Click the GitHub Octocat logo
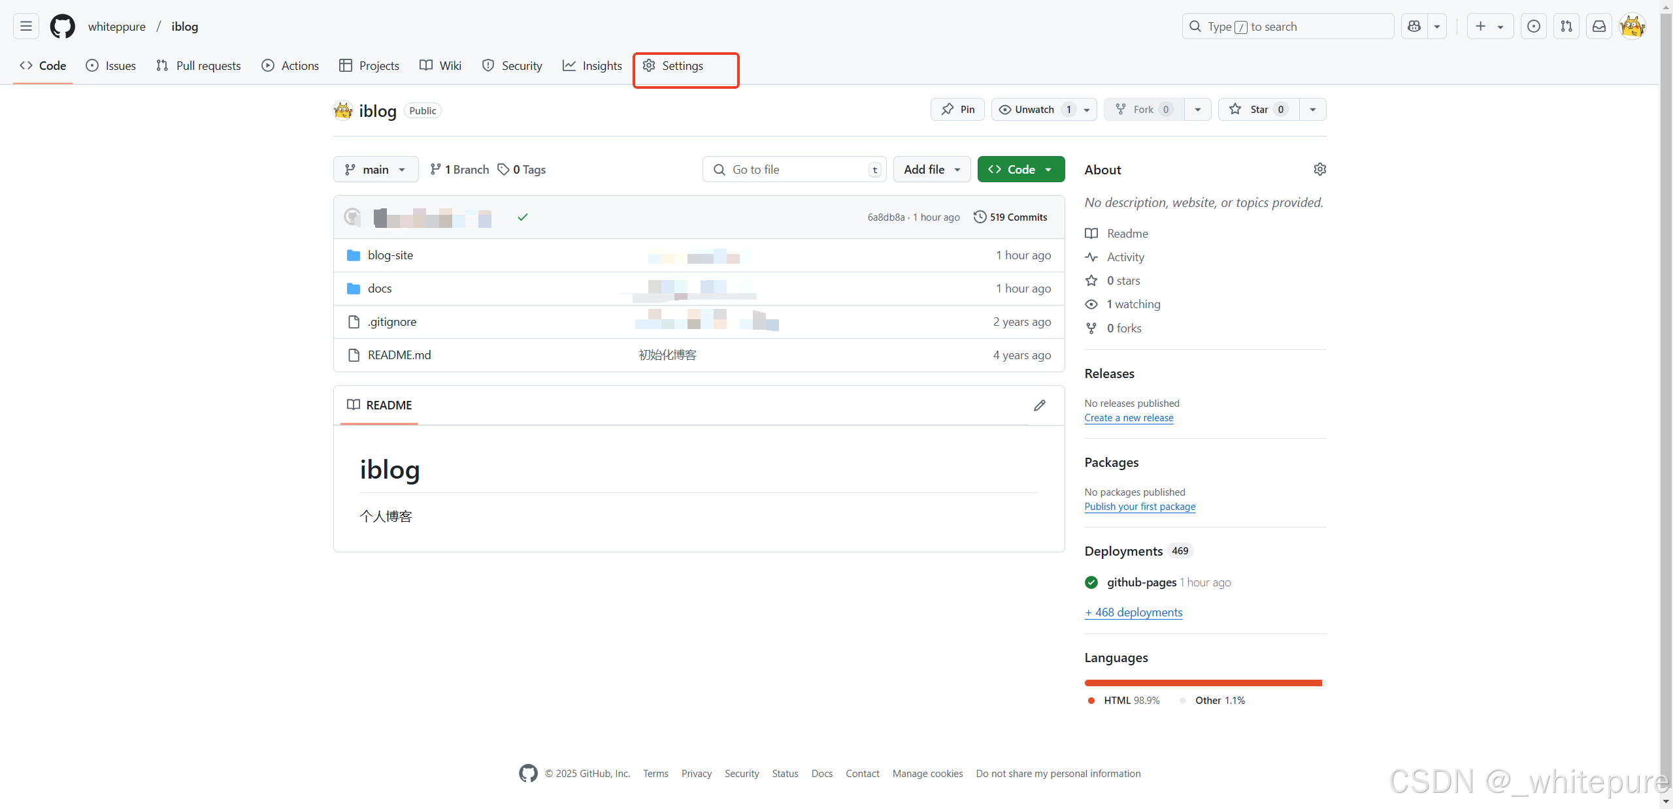This screenshot has width=1673, height=809. click(63, 26)
